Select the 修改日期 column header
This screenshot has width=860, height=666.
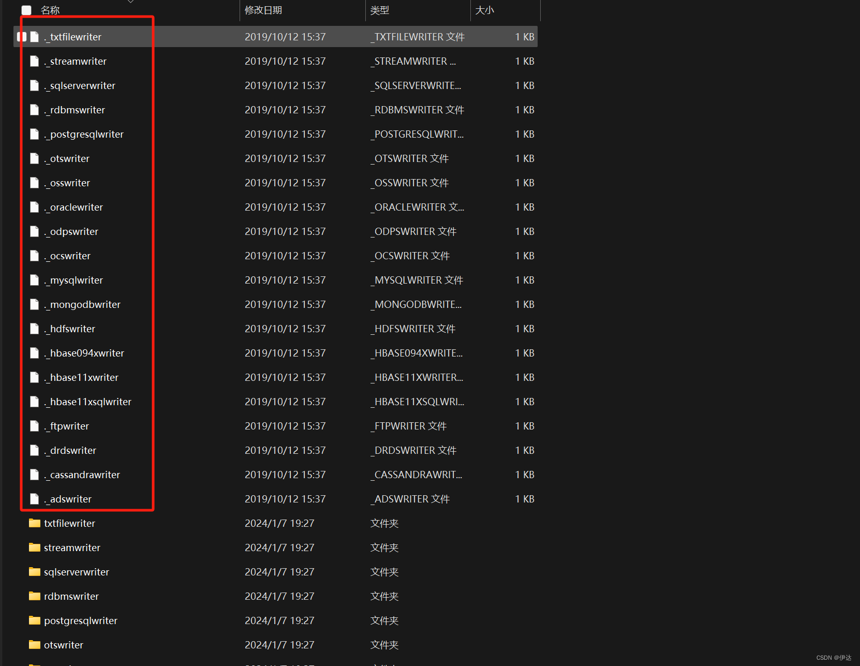point(264,10)
